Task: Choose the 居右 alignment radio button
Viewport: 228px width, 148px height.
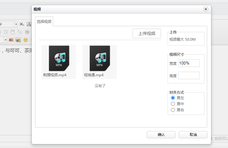Action: [x=173, y=110]
